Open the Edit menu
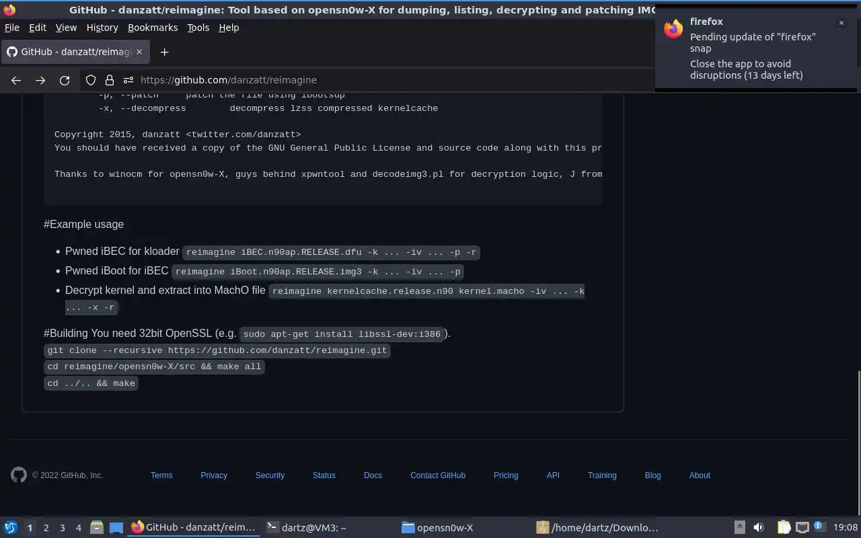 click(38, 28)
